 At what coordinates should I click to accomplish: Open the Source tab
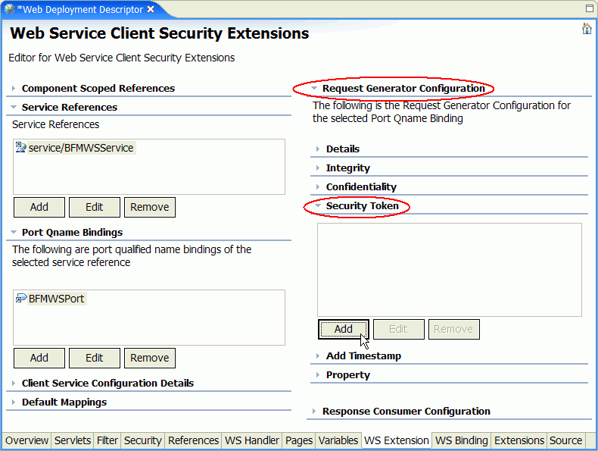pos(565,440)
